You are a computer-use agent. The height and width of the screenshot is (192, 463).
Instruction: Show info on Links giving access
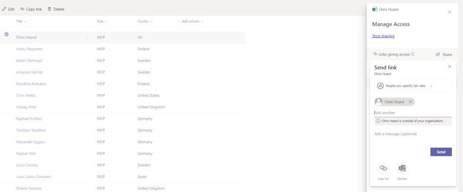pyautogui.click(x=412, y=54)
